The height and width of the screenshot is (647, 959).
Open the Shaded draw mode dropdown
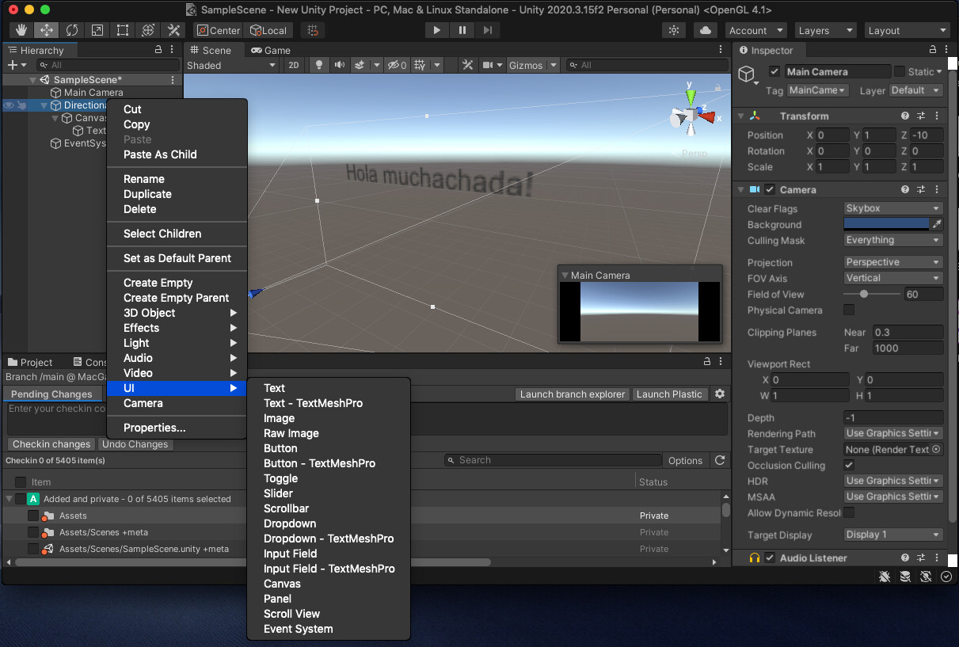pos(230,65)
